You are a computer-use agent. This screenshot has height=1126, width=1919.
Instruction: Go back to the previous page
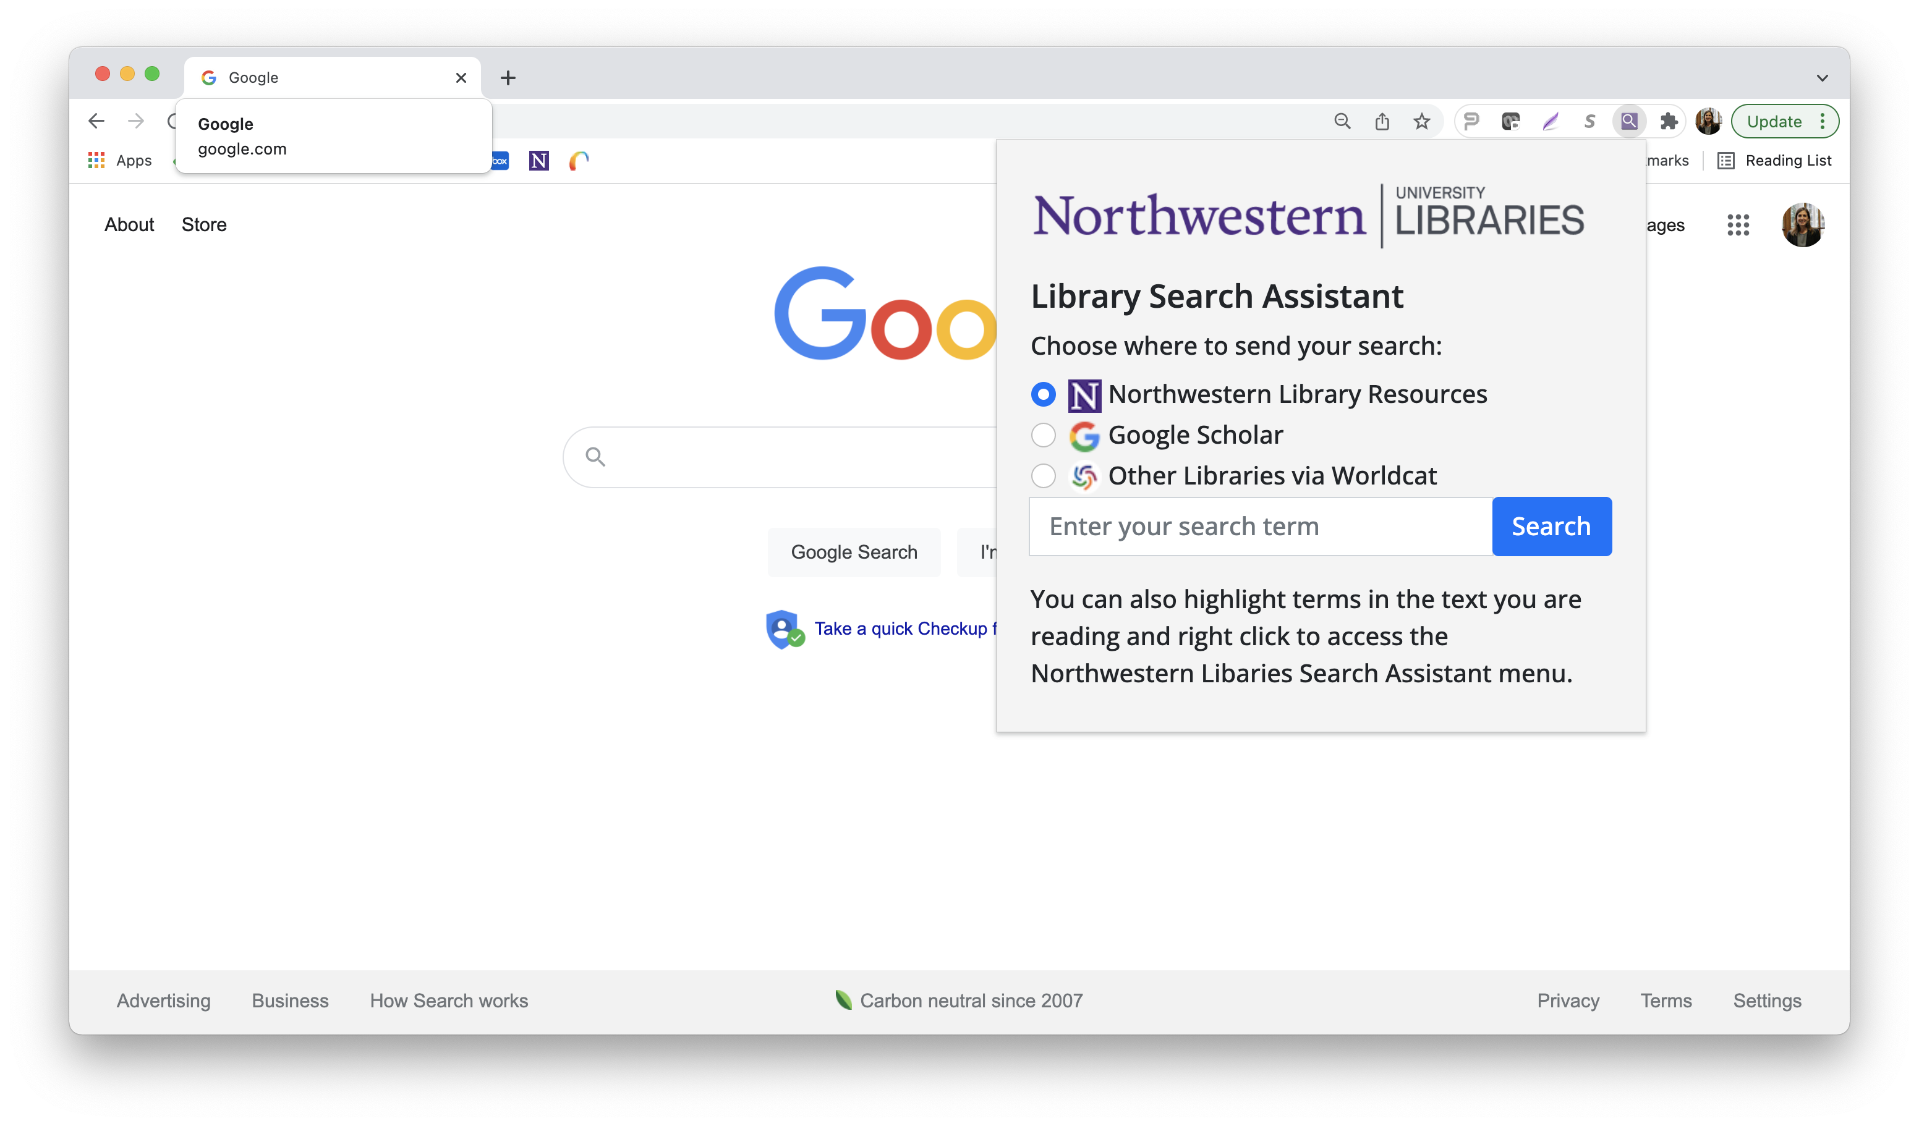pos(96,121)
